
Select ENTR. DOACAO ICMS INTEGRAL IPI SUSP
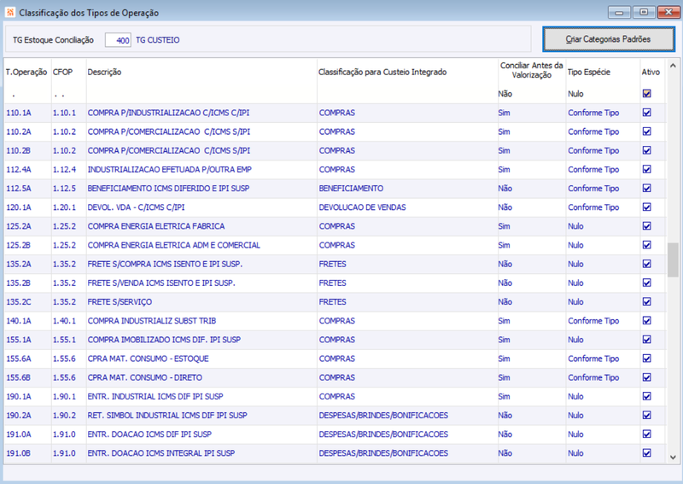point(161,453)
